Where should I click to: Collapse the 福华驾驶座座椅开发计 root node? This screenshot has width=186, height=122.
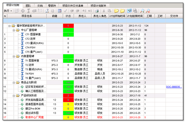pos(9,26)
